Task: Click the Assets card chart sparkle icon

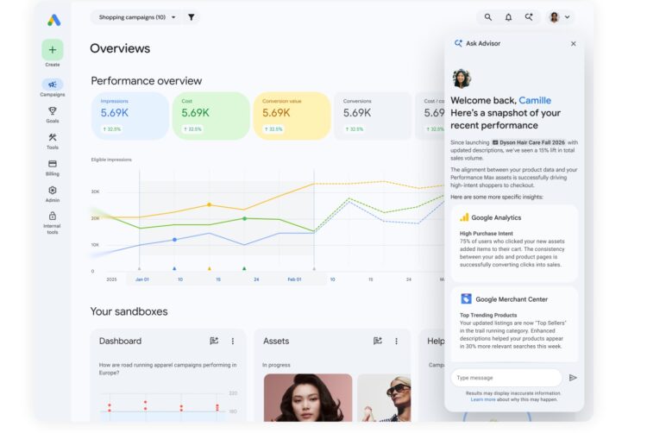Action: pyautogui.click(x=378, y=341)
